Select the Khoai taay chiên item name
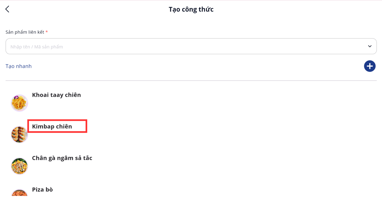Screen dimensions: 382x198 (x=56, y=95)
